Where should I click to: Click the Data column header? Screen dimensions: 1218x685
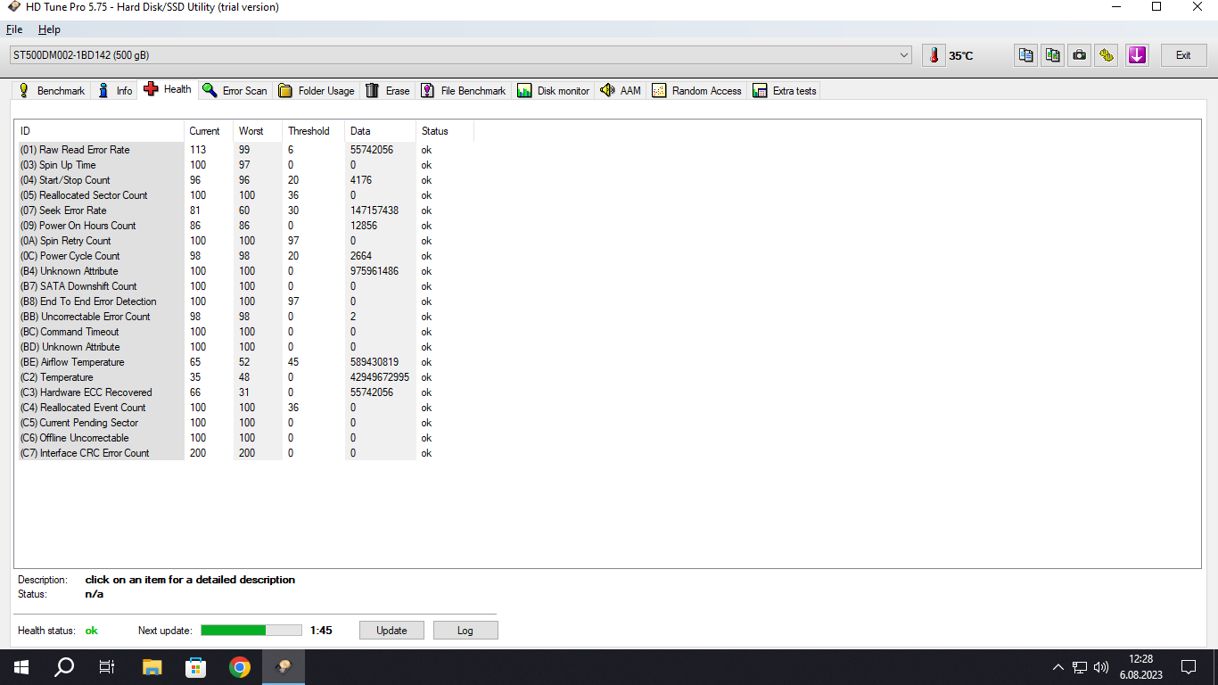click(381, 131)
